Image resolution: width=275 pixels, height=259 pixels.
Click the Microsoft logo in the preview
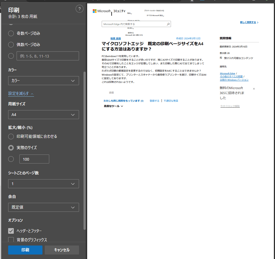pos(102,11)
